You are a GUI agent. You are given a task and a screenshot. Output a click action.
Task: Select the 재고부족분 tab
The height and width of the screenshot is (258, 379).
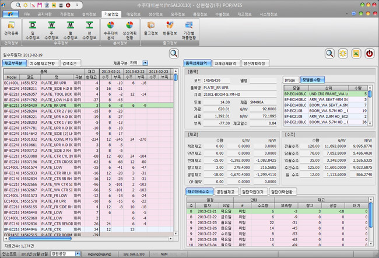point(15,63)
